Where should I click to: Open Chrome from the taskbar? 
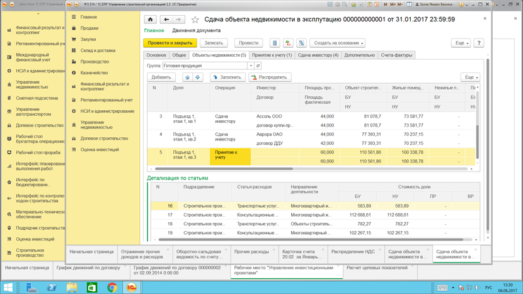click(x=112, y=287)
